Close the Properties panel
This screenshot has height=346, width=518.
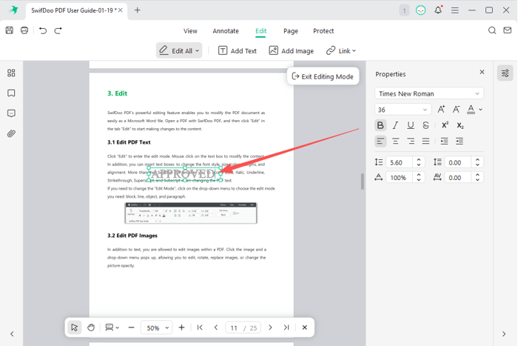pos(482,72)
